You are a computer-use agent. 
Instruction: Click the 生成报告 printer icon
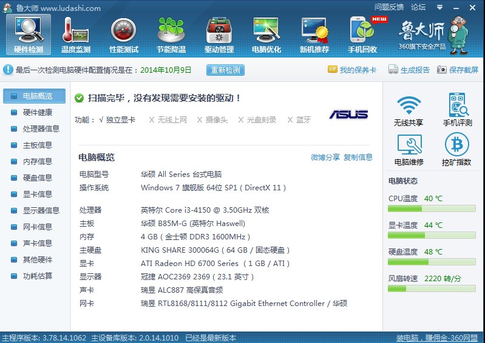393,69
